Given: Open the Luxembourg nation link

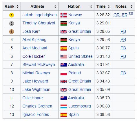Looking at the screenshot, I should coord(80,106).
